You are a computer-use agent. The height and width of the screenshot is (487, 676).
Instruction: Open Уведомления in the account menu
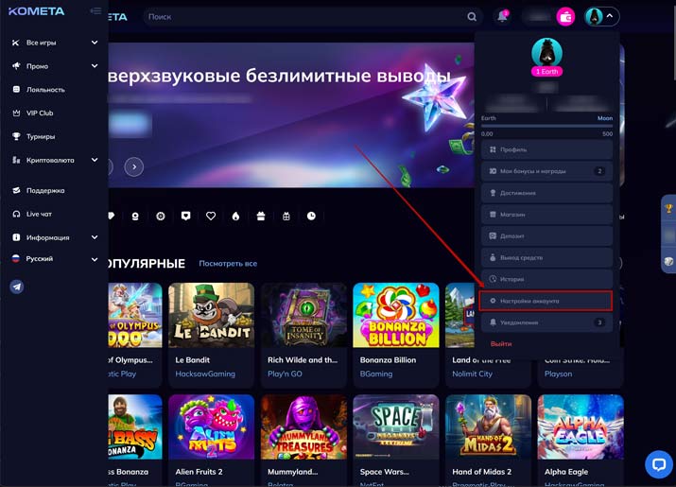click(546, 322)
